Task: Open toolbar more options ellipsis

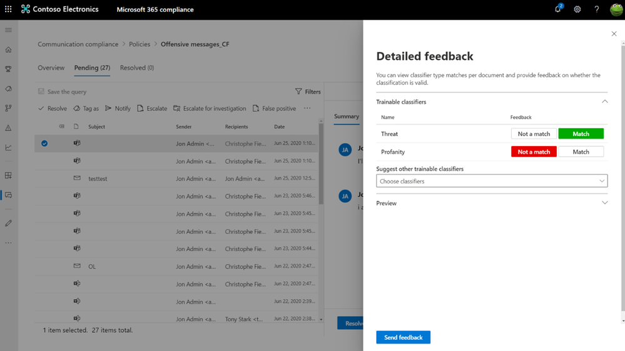Action: coord(307,108)
